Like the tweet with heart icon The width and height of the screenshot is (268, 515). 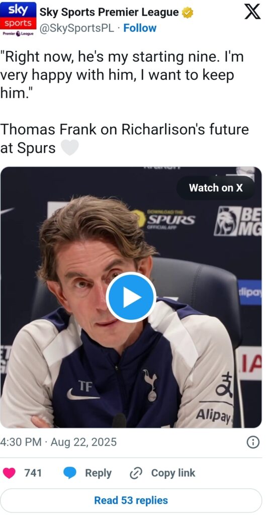pos(9,473)
